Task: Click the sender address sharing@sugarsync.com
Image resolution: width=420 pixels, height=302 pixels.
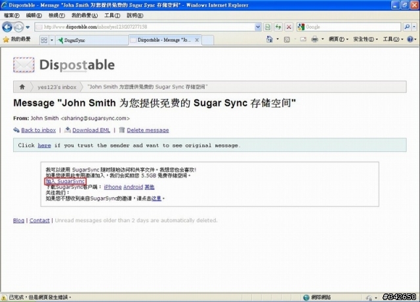Action: tap(95, 118)
